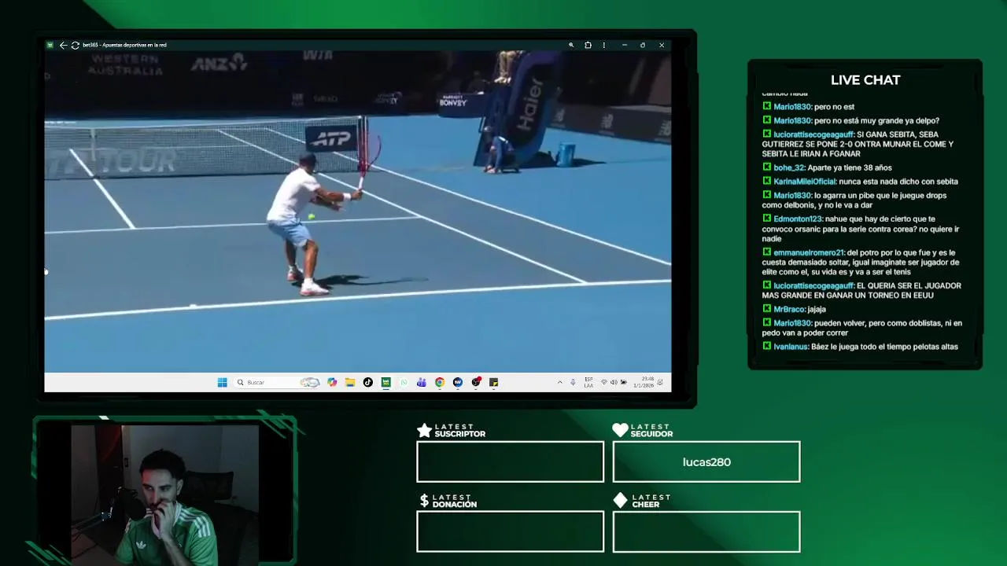Click the lucas280 latest follower name

[x=706, y=462]
